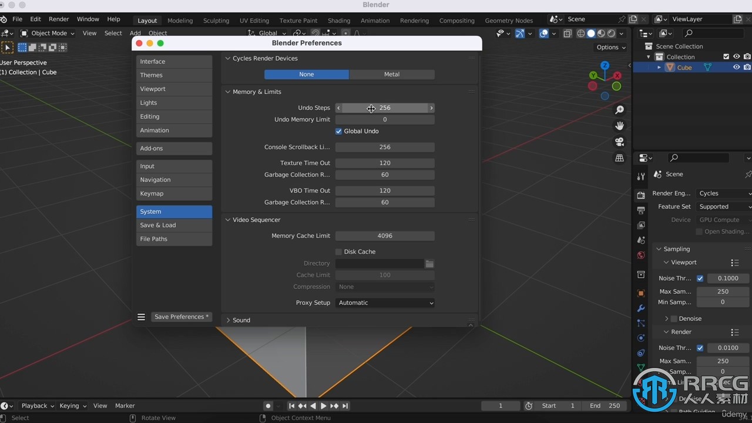
Task: Increase Undo Steps with right arrow
Action: pos(431,108)
